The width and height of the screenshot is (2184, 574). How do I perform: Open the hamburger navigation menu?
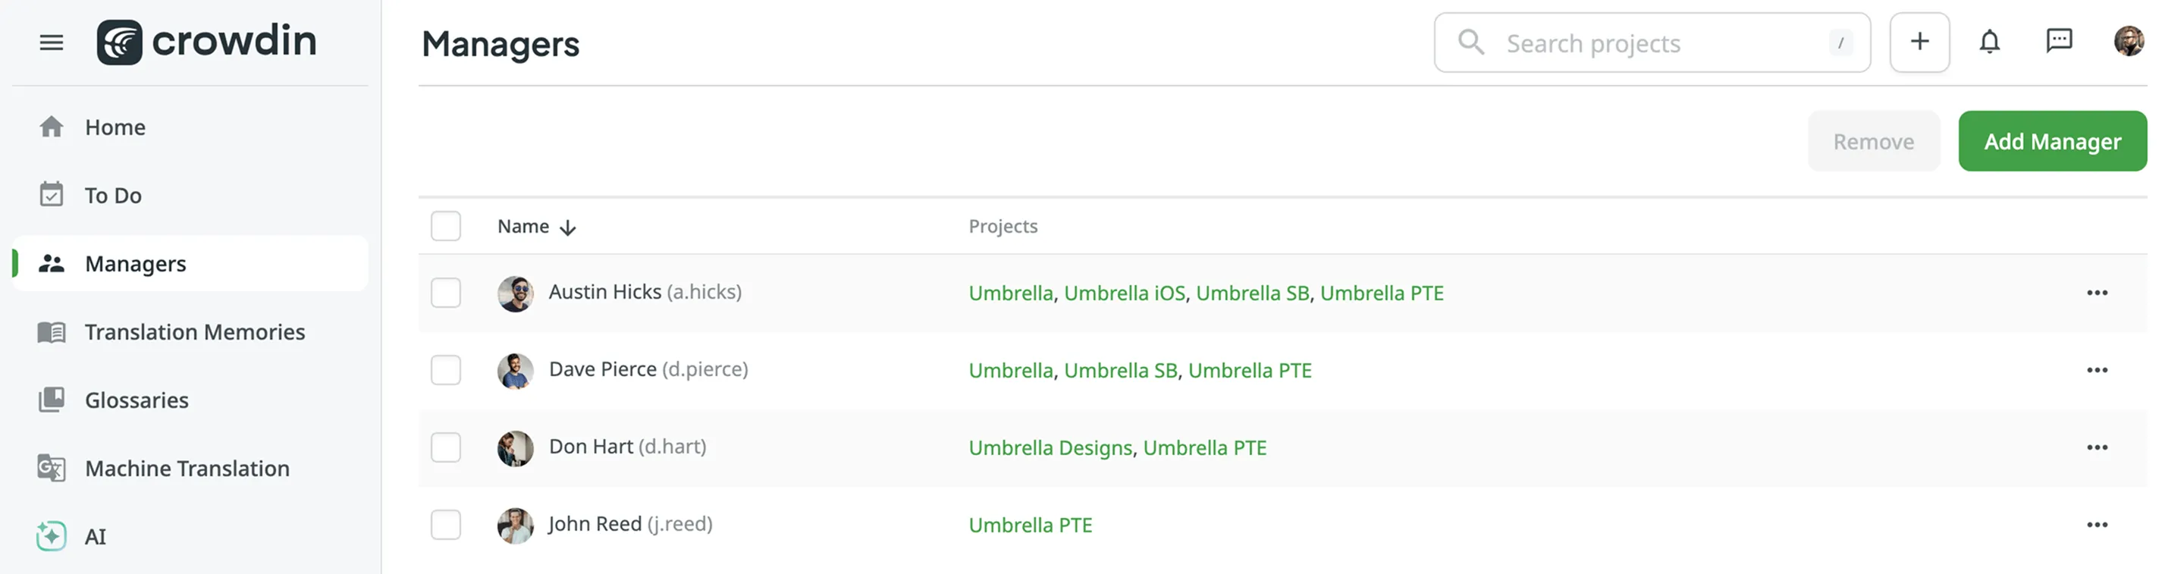tap(51, 42)
